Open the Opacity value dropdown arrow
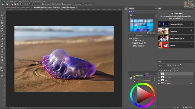 click(180, 68)
